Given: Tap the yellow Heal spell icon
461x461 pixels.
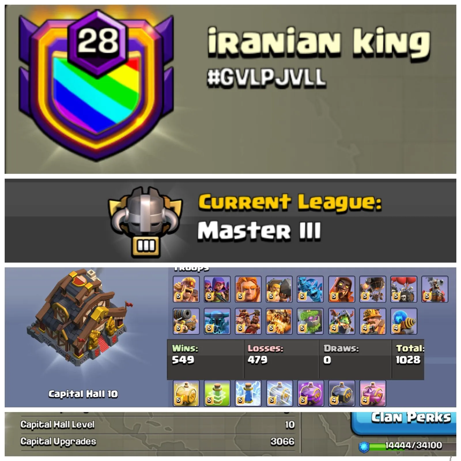Looking at the screenshot, I should [186, 393].
